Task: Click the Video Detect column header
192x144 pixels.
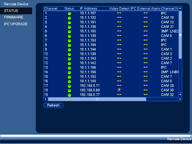Action: tap(119, 9)
